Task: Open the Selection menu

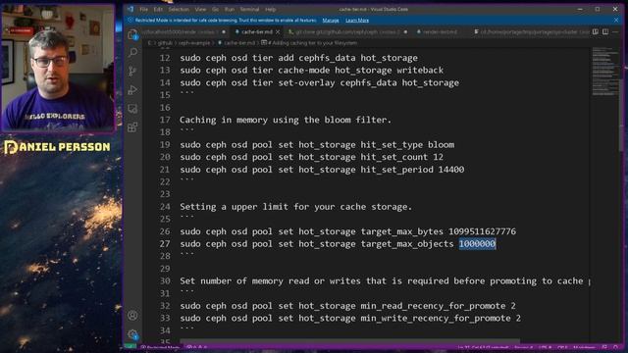Action: 179,9
